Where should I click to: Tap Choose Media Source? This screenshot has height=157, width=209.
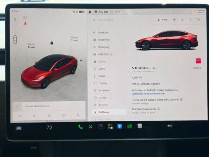[x=37, y=106]
